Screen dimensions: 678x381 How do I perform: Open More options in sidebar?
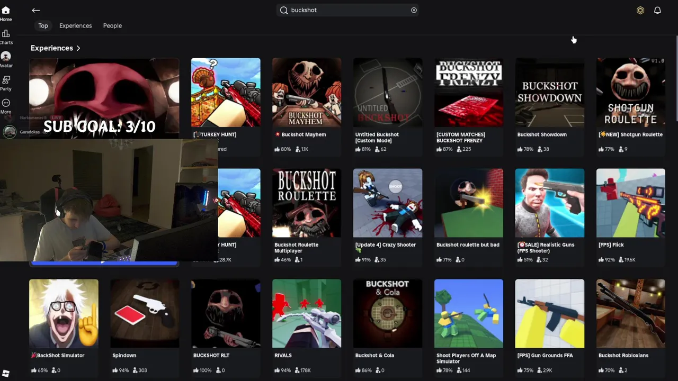[x=6, y=106]
